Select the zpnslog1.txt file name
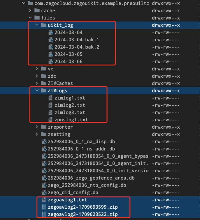Screen dimensions: 200x220 tap(71, 120)
